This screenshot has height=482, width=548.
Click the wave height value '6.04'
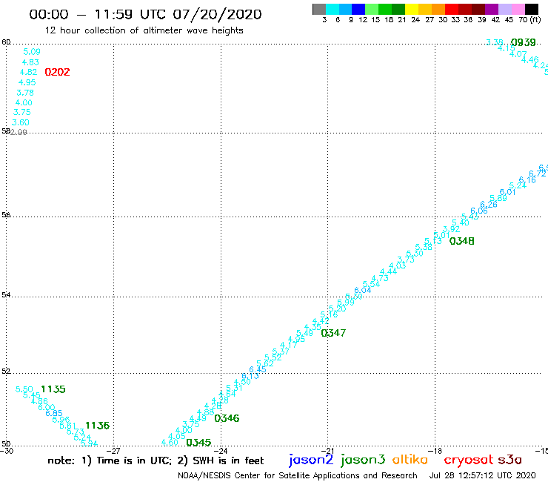[363, 290]
